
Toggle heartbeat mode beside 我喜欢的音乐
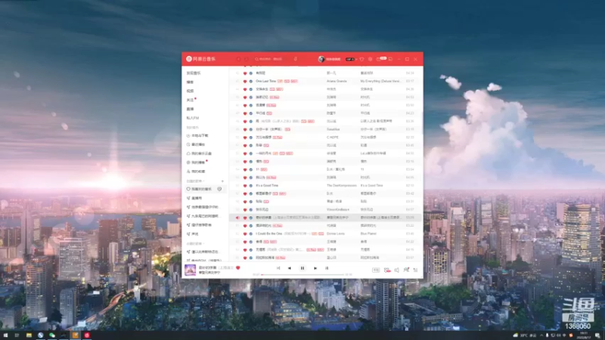pos(219,189)
